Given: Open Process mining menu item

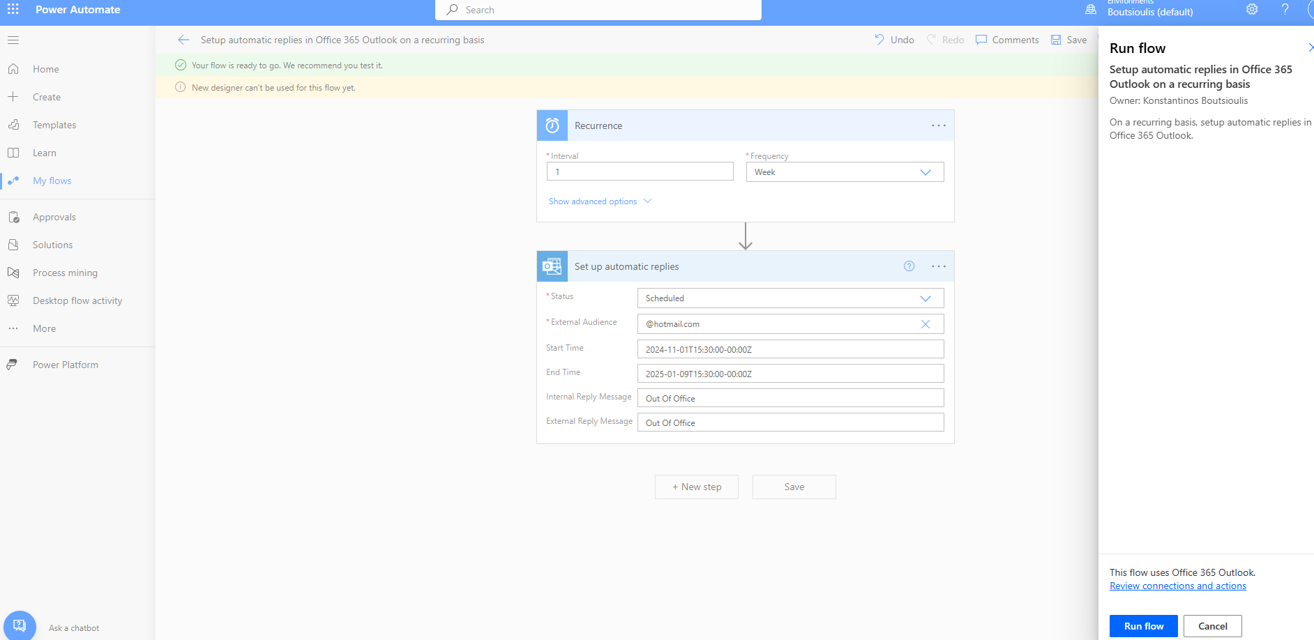Looking at the screenshot, I should point(65,273).
